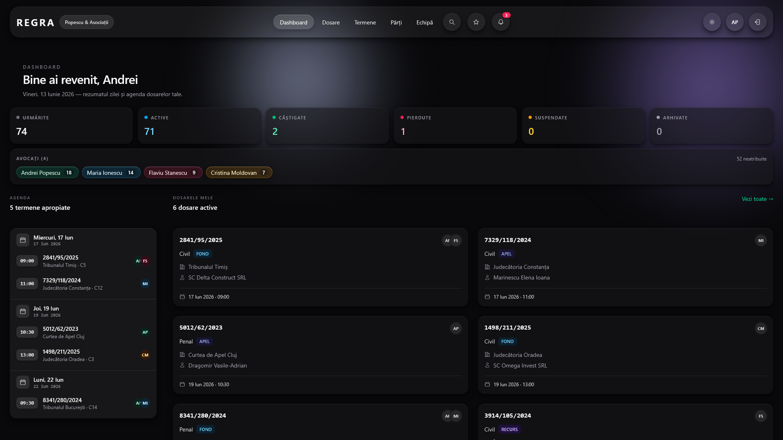Open case card title 3914/105/2024
The image size is (783, 440).
click(508, 416)
